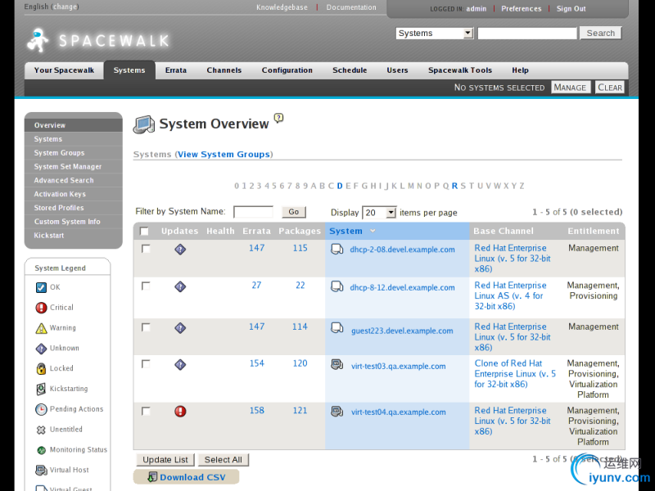The height and width of the screenshot is (491, 655).
Task: Click the Select All button
Action: [223, 460]
